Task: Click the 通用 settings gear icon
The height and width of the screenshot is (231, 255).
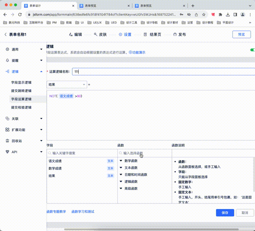Action: pyautogui.click(x=8, y=49)
